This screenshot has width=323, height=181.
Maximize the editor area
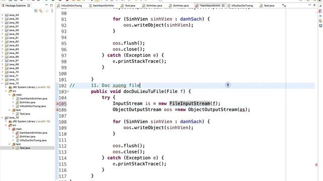click(x=314, y=5)
